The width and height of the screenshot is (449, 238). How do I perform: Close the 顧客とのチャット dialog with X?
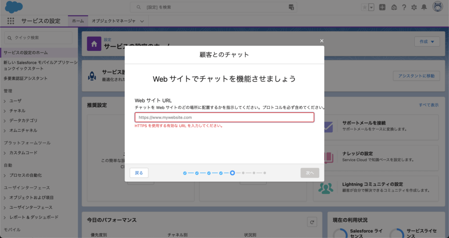321,41
